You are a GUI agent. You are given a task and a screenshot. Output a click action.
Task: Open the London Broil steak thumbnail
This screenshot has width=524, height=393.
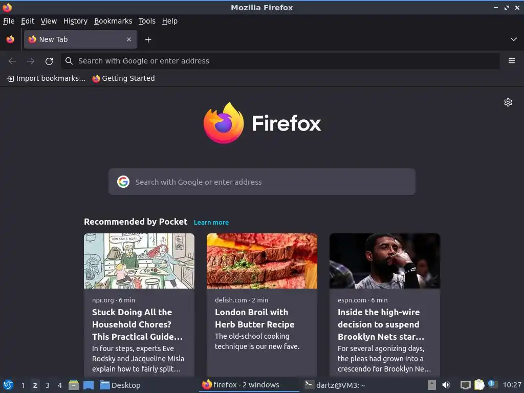pyautogui.click(x=262, y=261)
